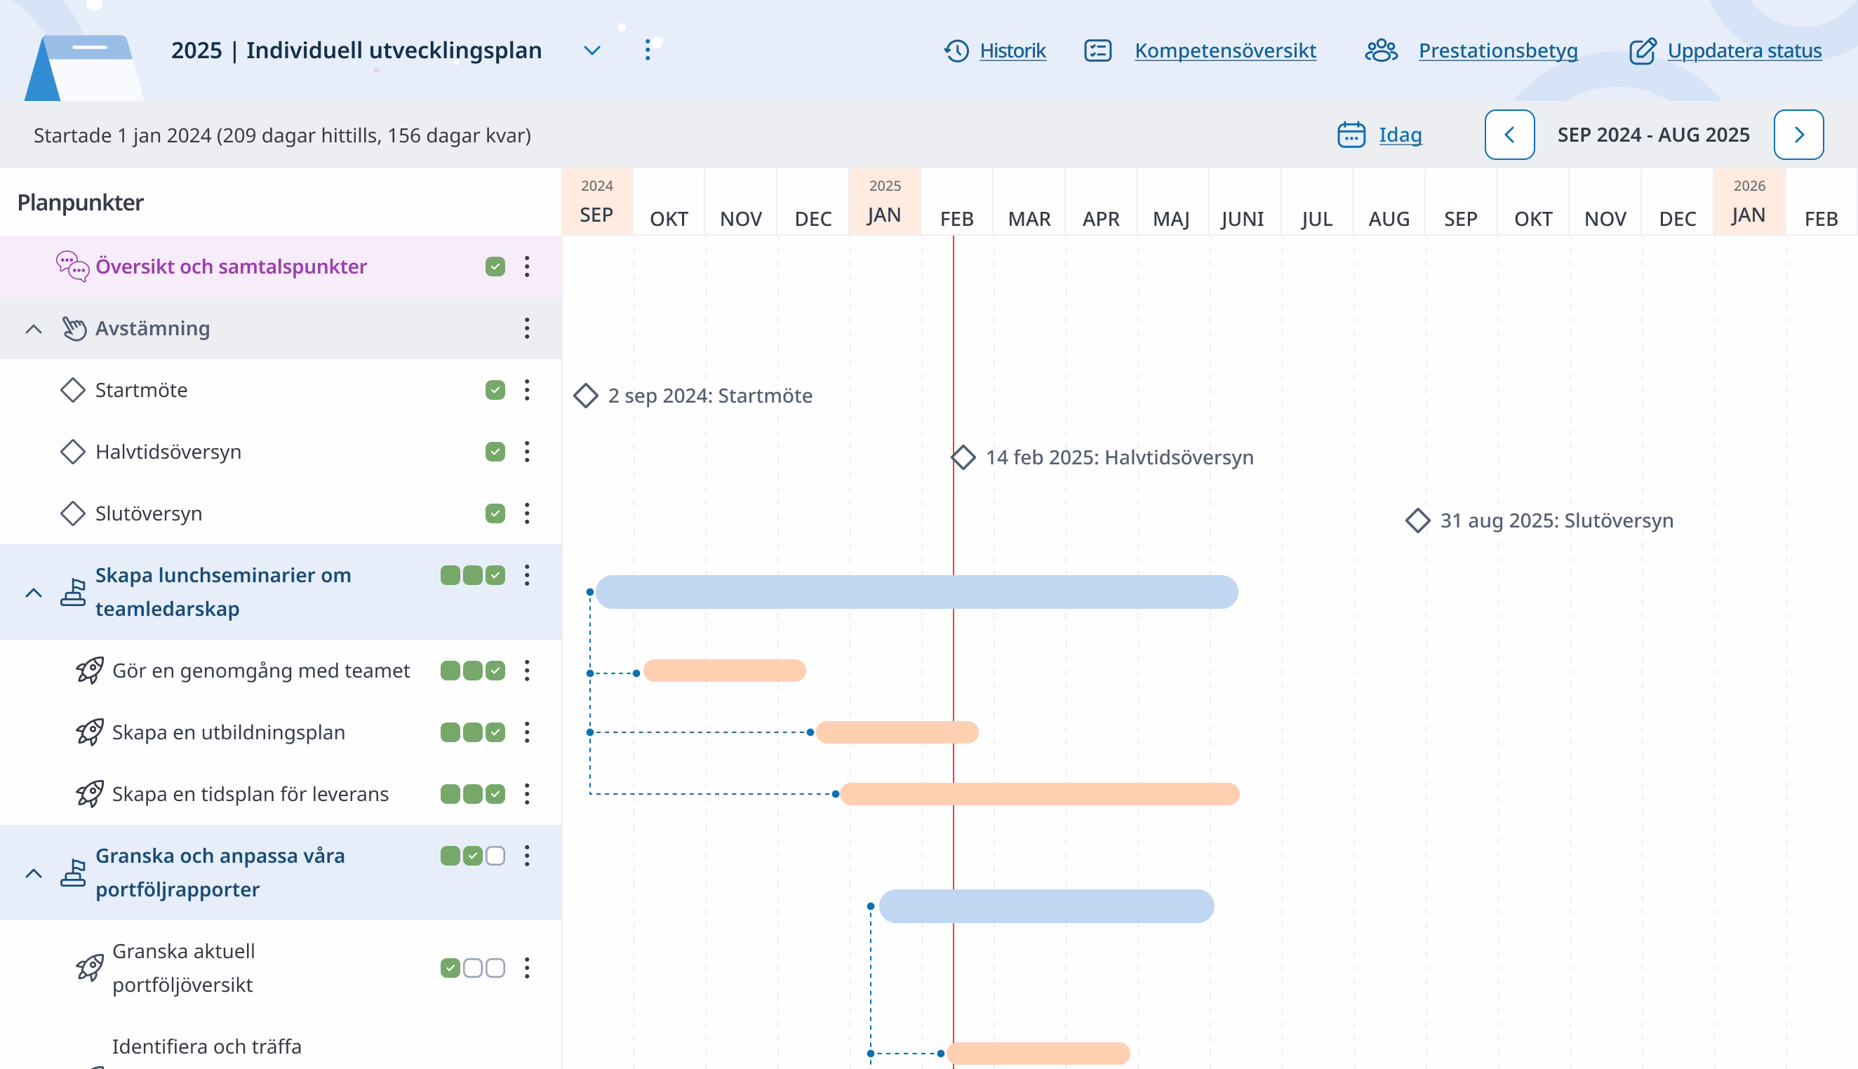Click the Halvtidsöversyn milestone on 14 feb 2025
The height and width of the screenshot is (1069, 1858).
(963, 457)
